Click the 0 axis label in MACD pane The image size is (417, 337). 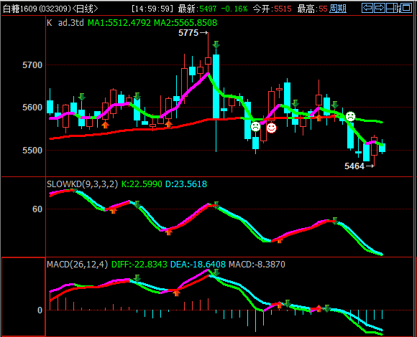click(x=40, y=310)
